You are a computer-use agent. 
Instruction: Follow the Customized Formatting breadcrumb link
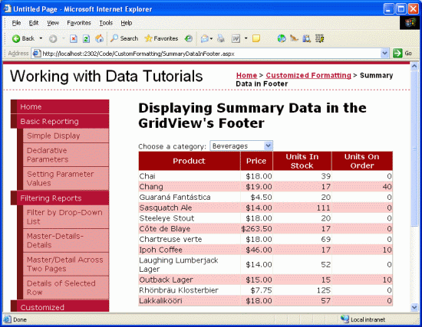point(308,75)
